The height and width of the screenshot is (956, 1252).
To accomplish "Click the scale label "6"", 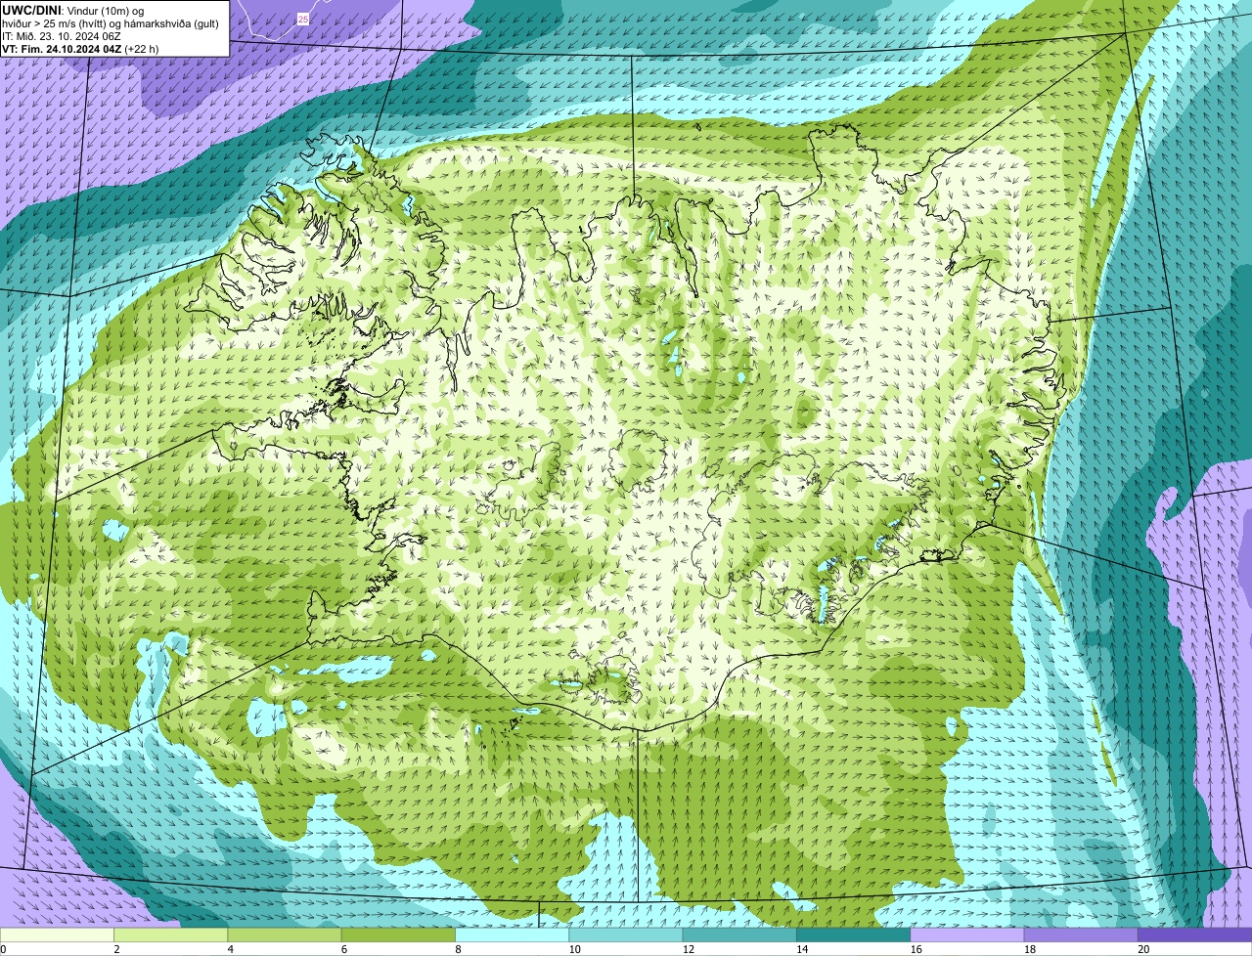I will click(343, 949).
